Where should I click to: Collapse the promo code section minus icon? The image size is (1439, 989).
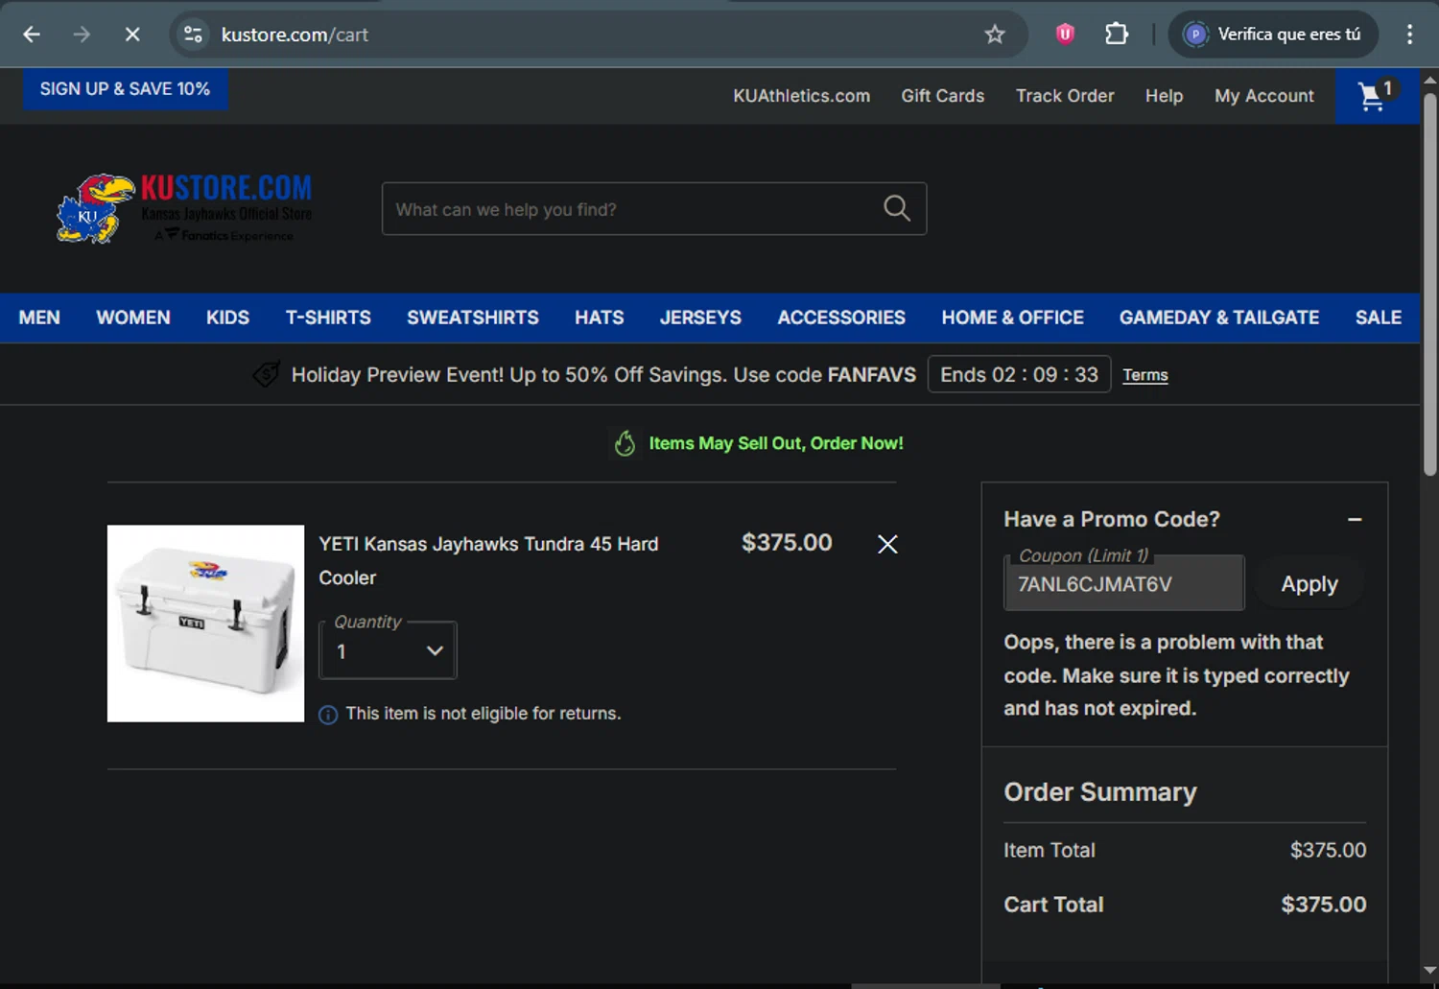[x=1355, y=519]
